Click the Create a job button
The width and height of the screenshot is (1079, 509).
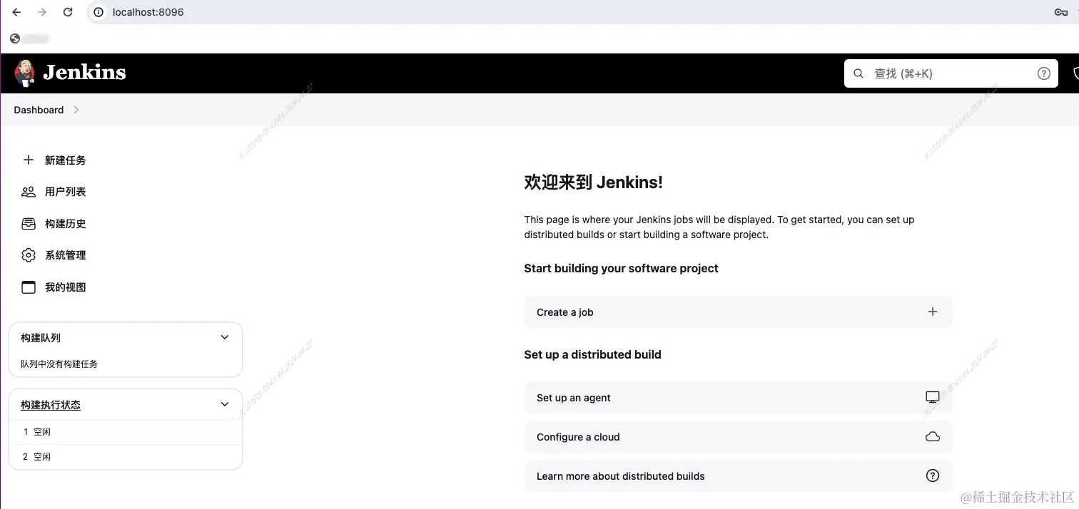pos(738,312)
